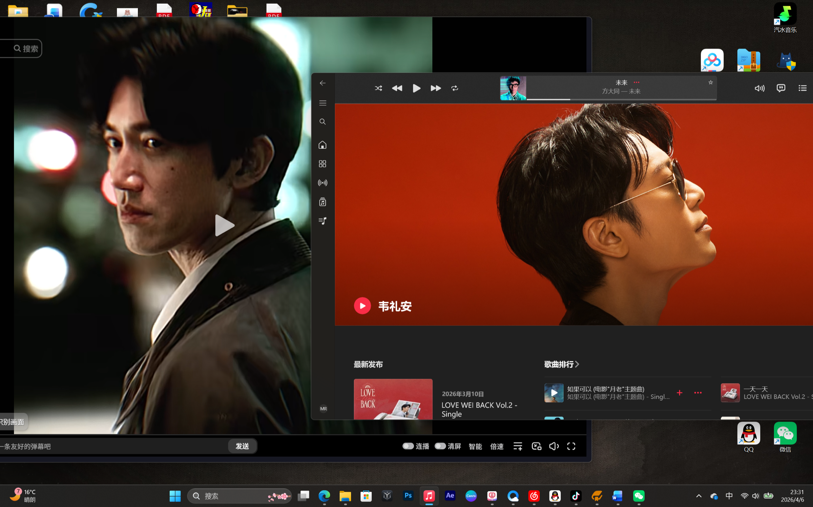Enter fullscreen in the video player
Screen dimensions: 813x507
pos(571,446)
